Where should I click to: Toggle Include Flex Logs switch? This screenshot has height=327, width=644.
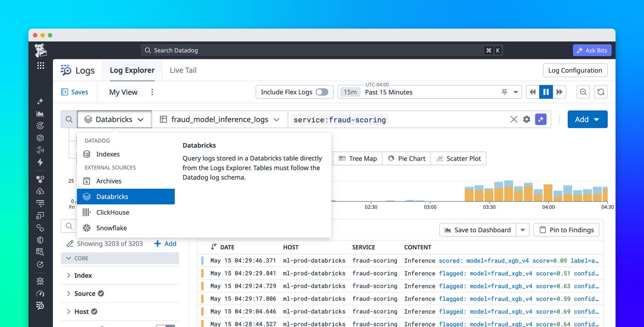click(322, 92)
